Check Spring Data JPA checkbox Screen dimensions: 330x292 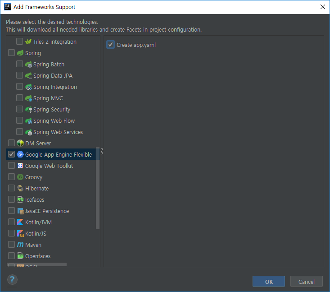coord(19,75)
